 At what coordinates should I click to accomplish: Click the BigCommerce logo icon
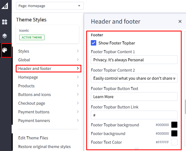pyautogui.click(x=5, y=5)
